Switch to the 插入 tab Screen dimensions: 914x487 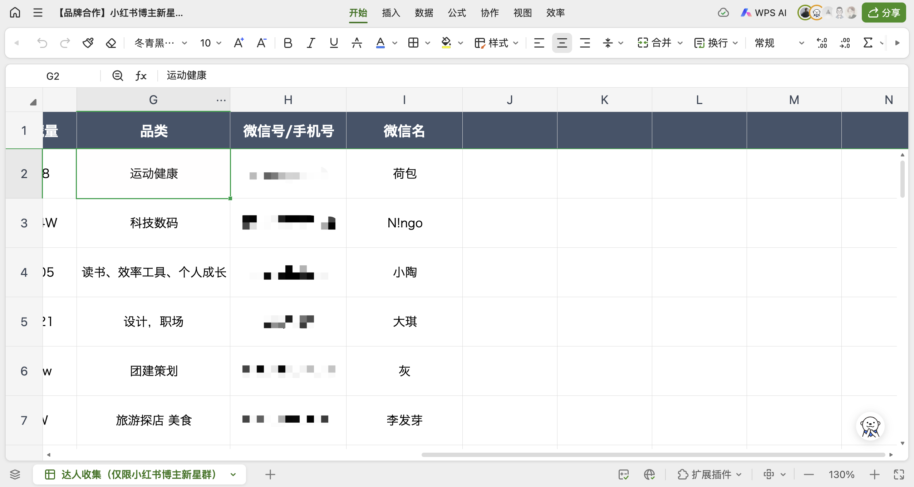tap(391, 13)
